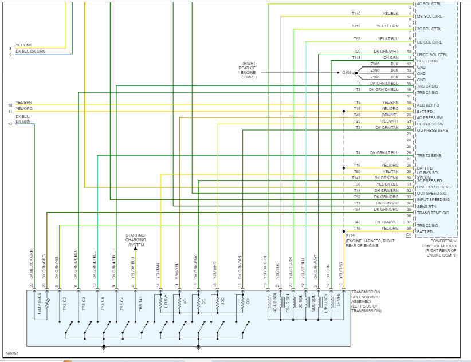Click circuit ID T59
This screenshot has width=471, height=362.
(357, 39)
